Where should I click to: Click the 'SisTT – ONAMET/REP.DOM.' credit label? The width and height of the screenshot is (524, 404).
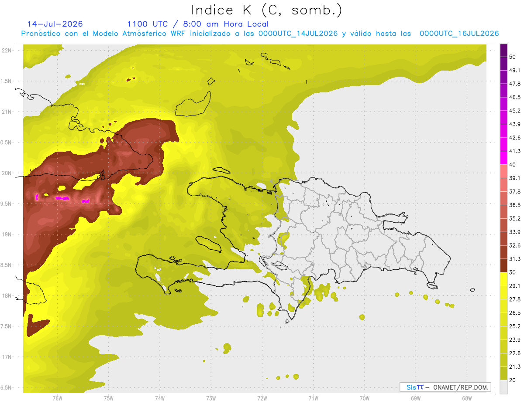click(x=445, y=387)
